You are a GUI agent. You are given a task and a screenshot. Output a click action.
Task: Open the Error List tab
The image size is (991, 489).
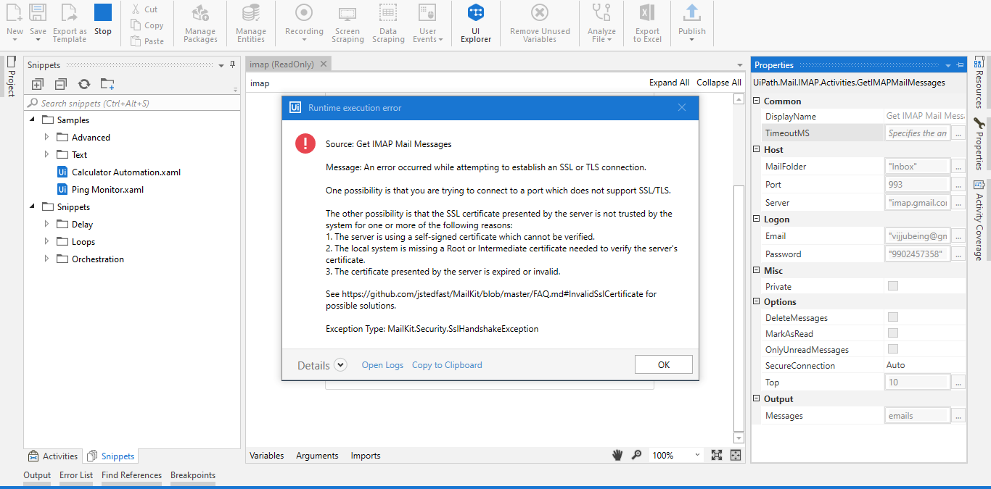(76, 475)
